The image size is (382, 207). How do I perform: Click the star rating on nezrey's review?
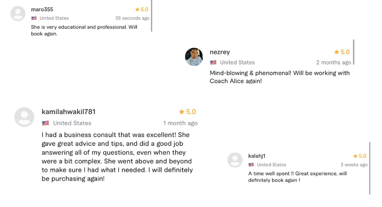coord(342,52)
